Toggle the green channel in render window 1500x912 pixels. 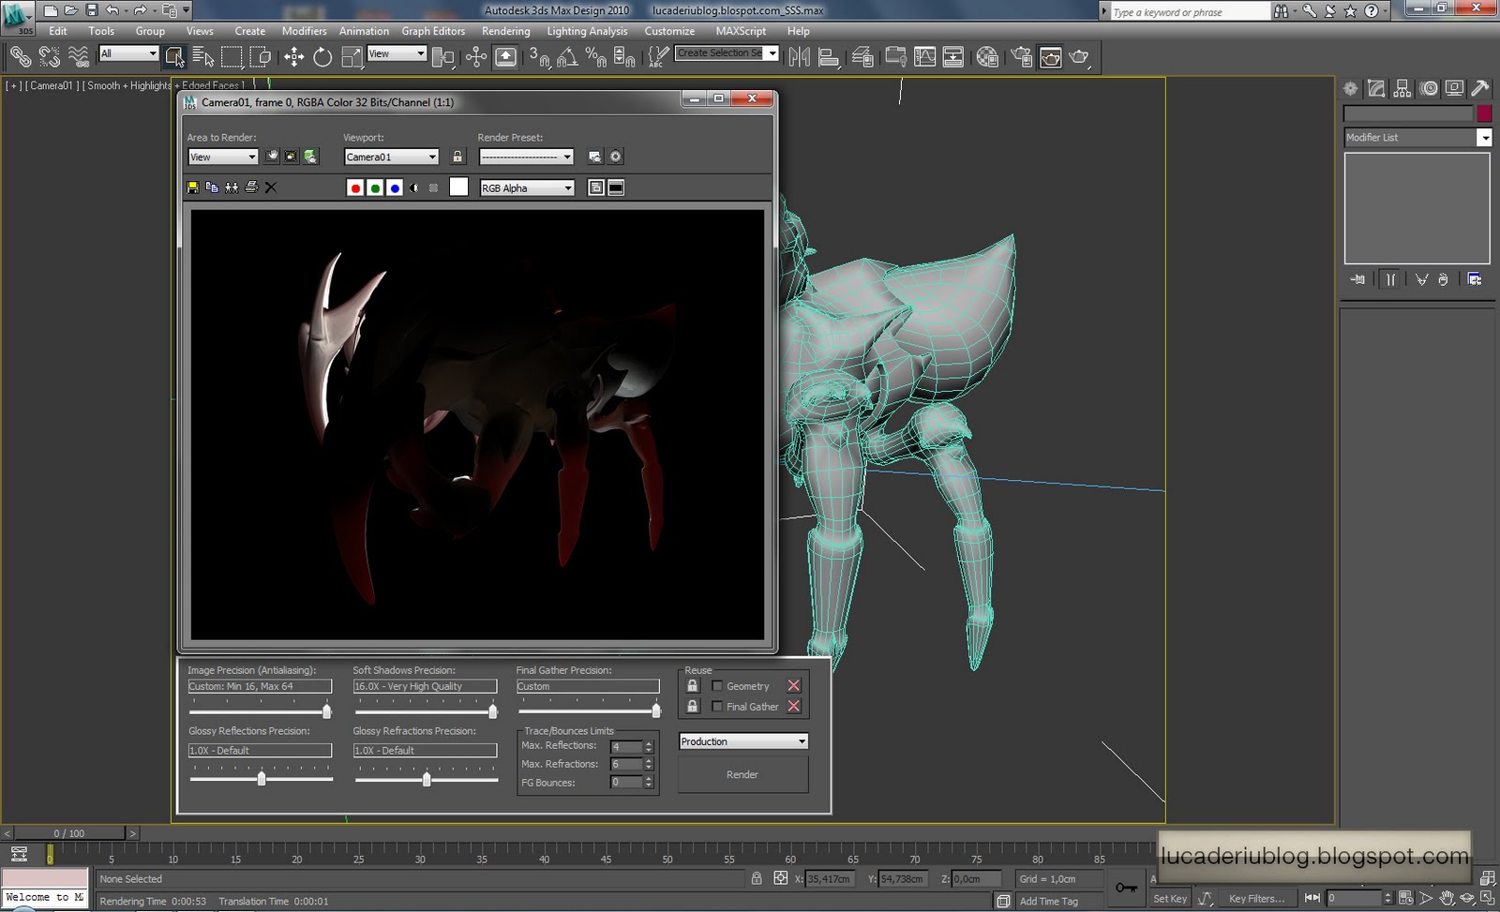(x=375, y=187)
